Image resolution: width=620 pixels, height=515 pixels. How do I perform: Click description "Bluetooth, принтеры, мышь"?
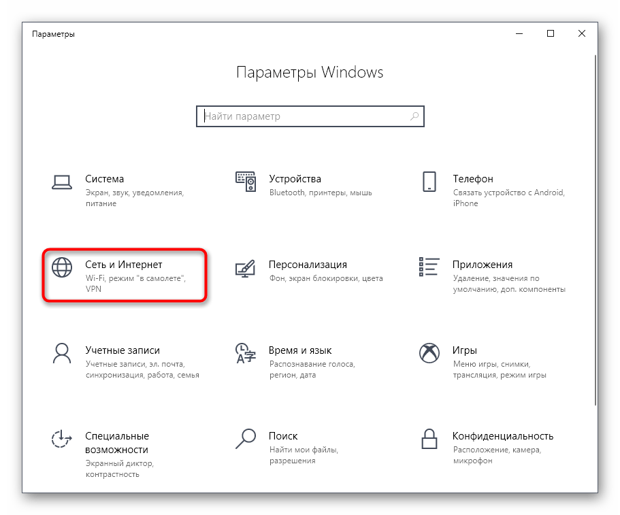click(321, 193)
